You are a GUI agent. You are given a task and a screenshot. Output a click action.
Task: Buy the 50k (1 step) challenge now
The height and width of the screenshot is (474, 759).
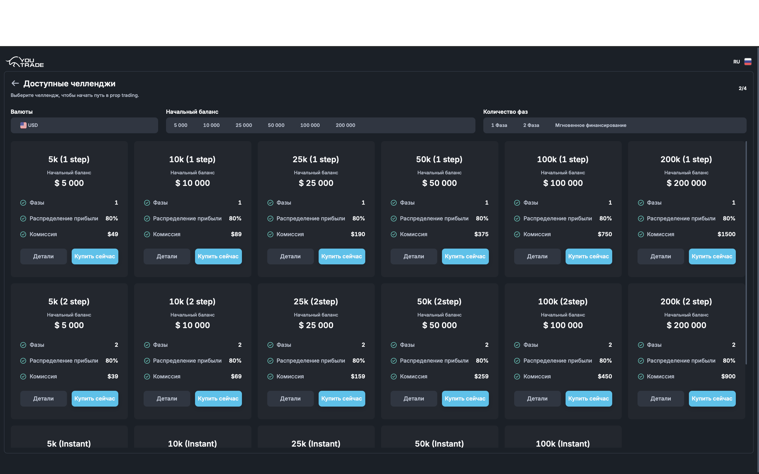(465, 256)
